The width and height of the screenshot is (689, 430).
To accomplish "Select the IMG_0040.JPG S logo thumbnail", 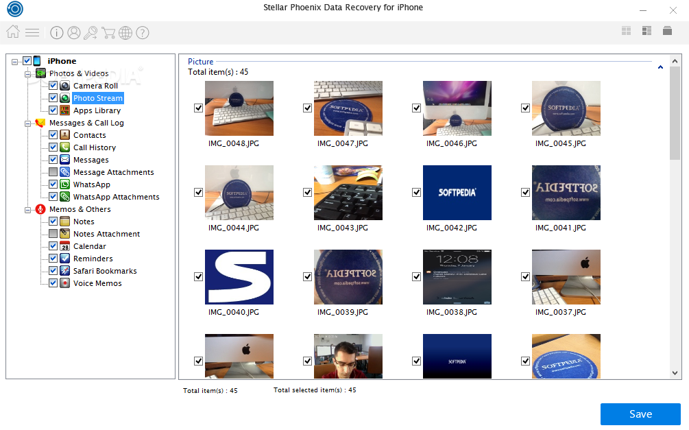I will click(239, 277).
